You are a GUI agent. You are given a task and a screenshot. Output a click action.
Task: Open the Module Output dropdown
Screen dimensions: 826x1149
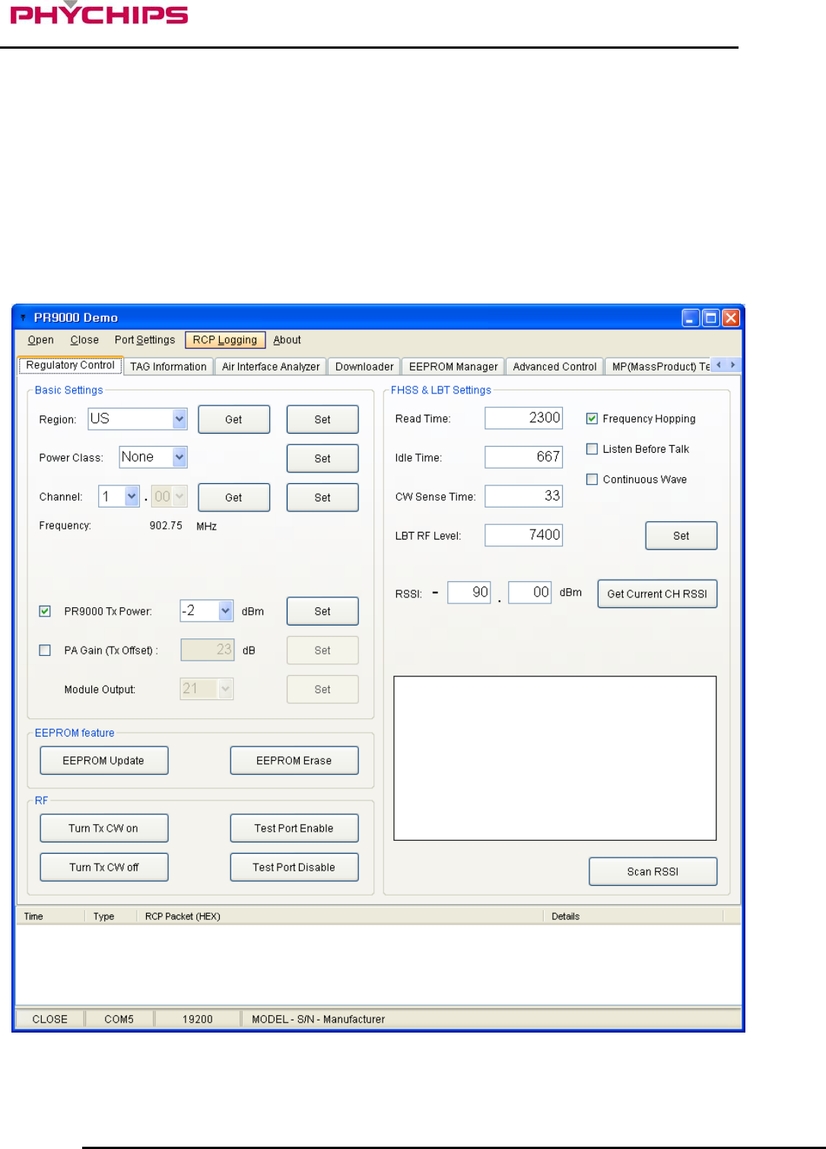click(226, 689)
